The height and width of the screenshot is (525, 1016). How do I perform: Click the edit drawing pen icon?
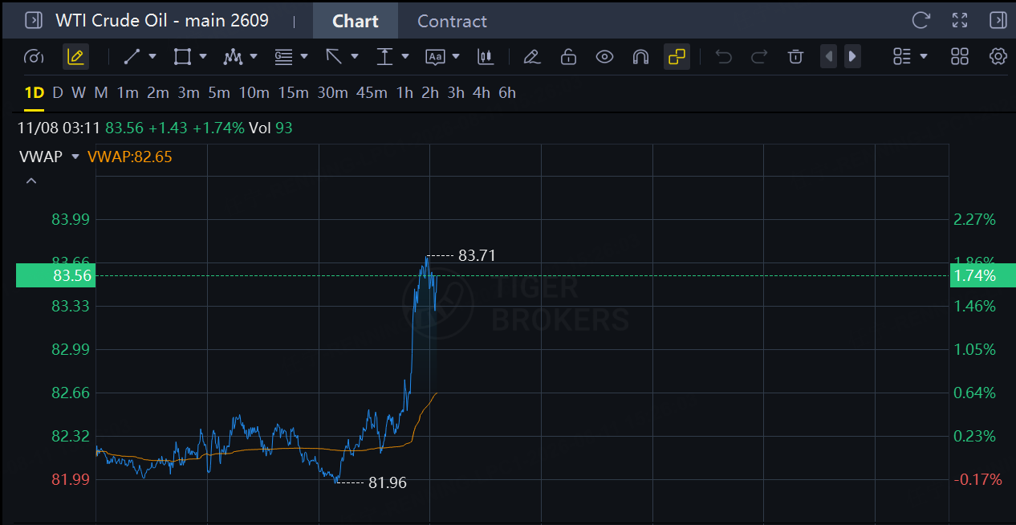point(530,56)
